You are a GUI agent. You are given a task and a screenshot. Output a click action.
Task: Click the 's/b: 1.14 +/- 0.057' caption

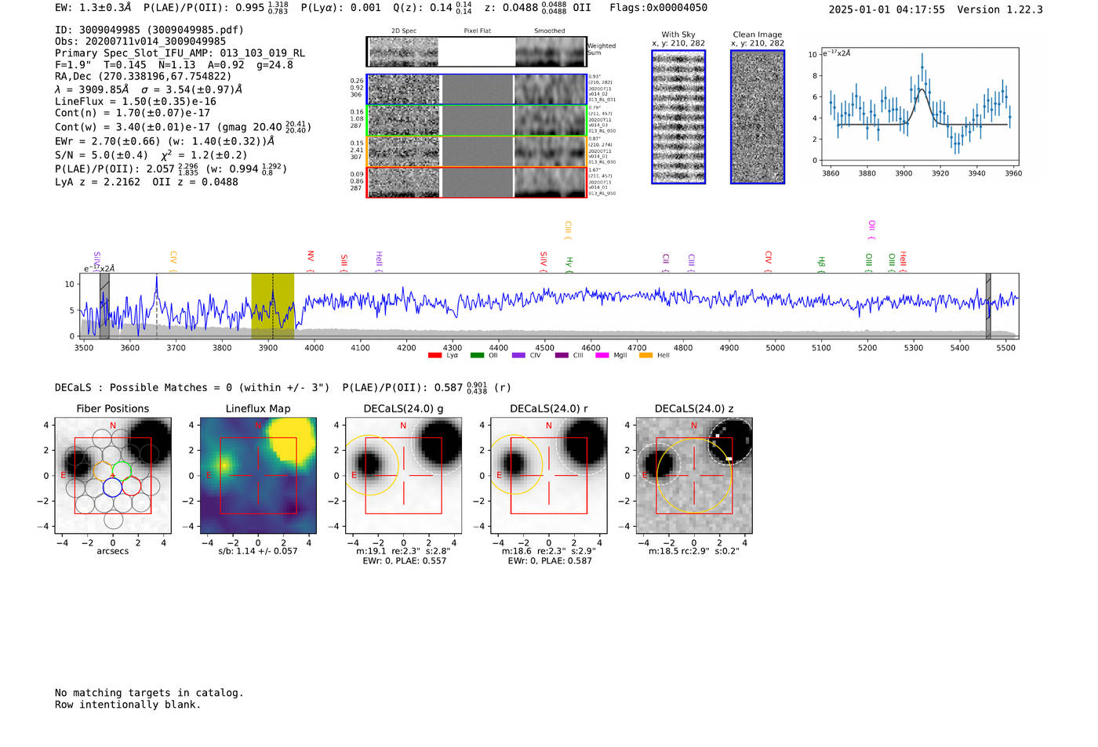click(x=258, y=551)
